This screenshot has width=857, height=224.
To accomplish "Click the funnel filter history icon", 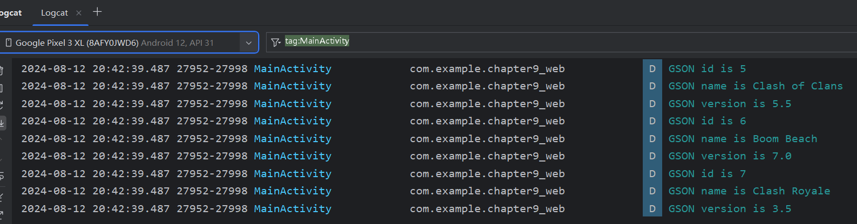I will pos(276,42).
